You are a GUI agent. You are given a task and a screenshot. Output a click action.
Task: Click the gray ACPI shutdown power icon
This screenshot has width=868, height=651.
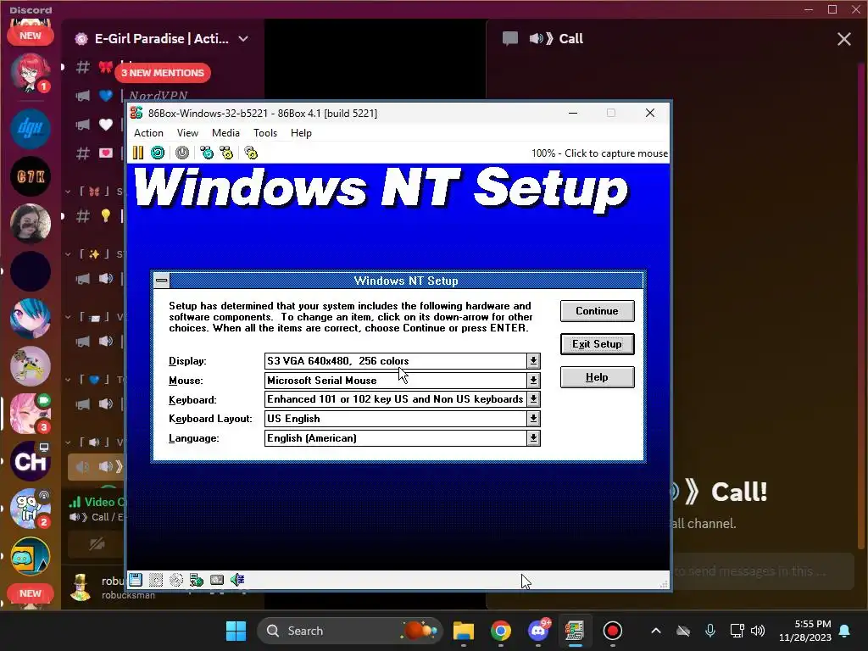point(182,153)
